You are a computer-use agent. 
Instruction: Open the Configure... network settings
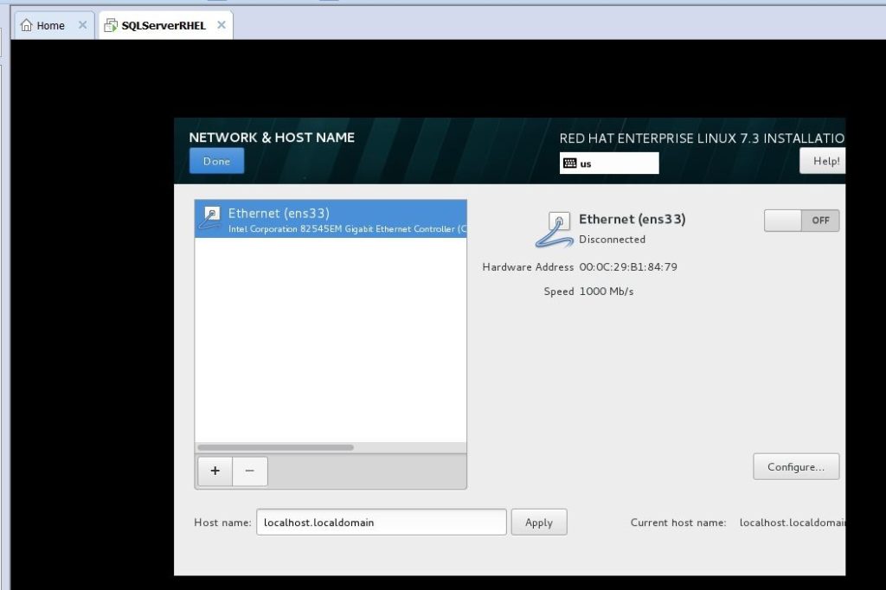pyautogui.click(x=796, y=467)
